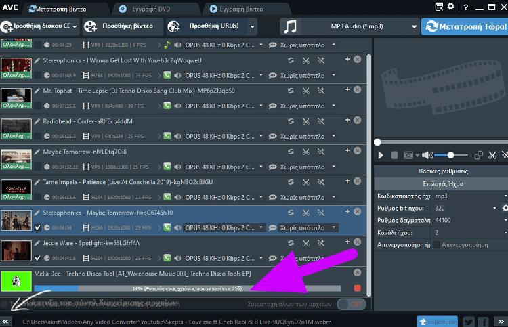Image resolution: width=508 pixels, height=327 pixels.
Task: Open Ρυθμός bit ήχου 320 dropdown
Action: coord(465,208)
